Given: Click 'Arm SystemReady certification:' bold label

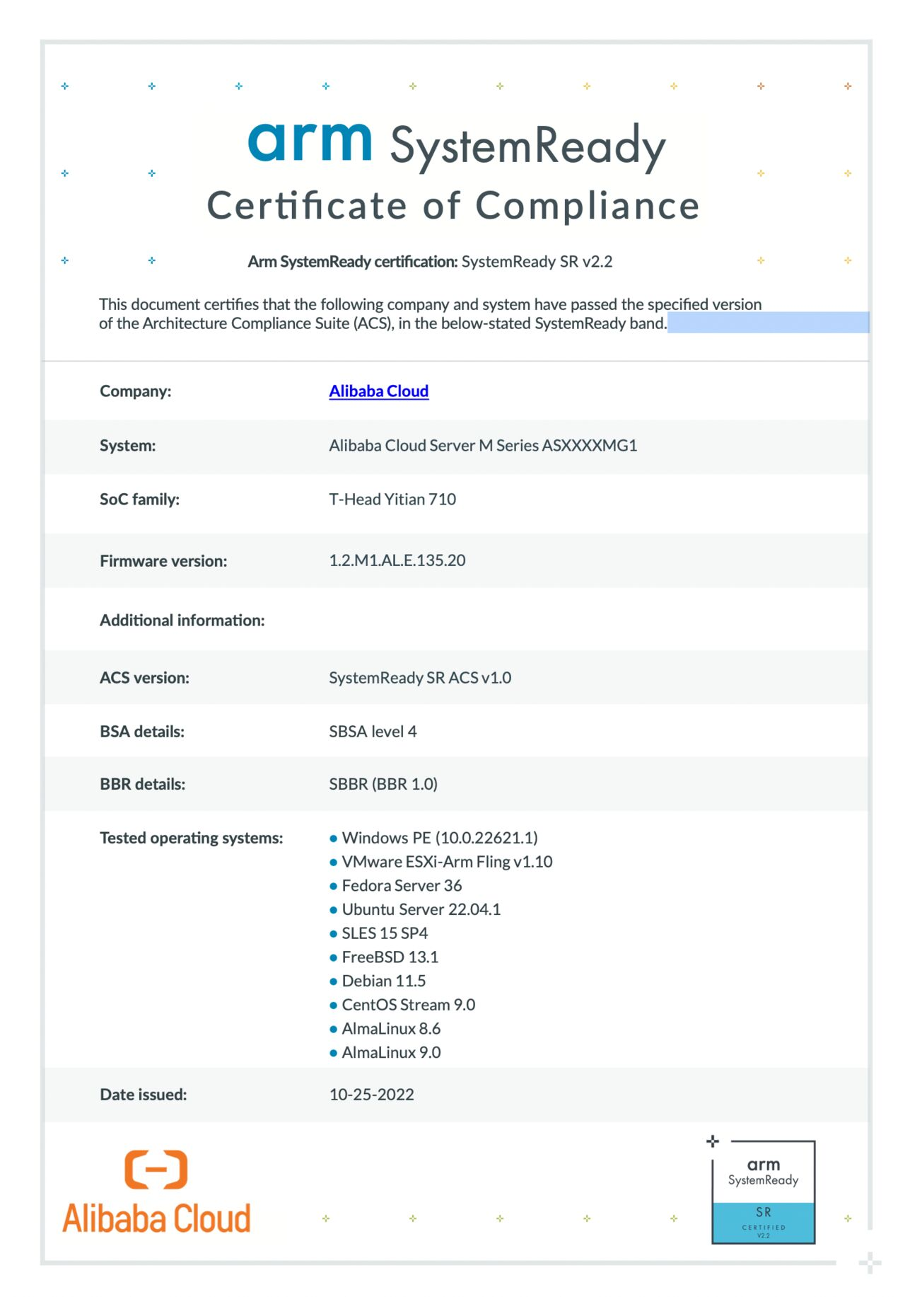Looking at the screenshot, I should click(x=353, y=262).
